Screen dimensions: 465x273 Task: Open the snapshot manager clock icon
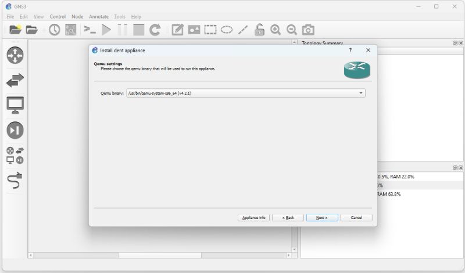[54, 30]
